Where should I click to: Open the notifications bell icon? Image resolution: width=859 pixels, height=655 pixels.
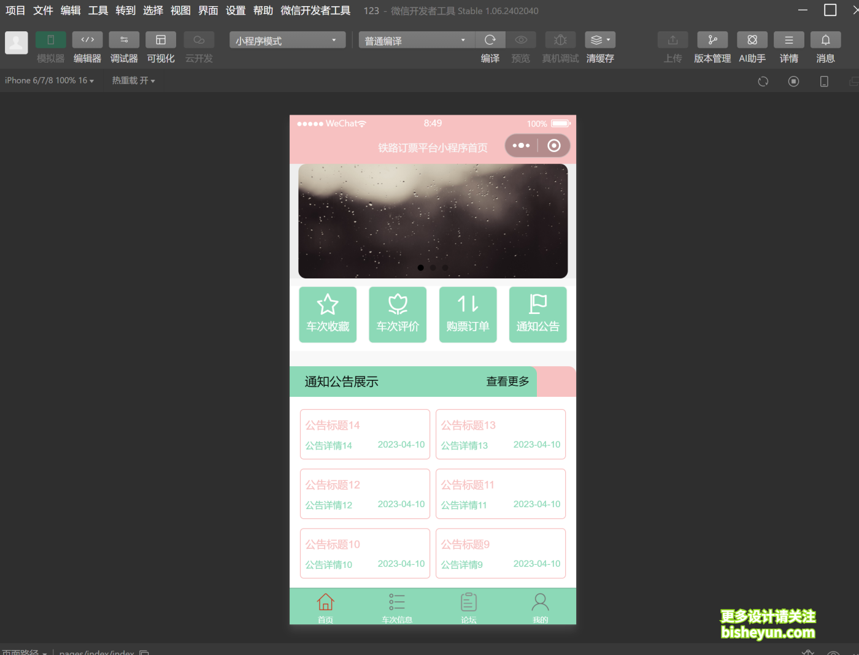tap(825, 40)
